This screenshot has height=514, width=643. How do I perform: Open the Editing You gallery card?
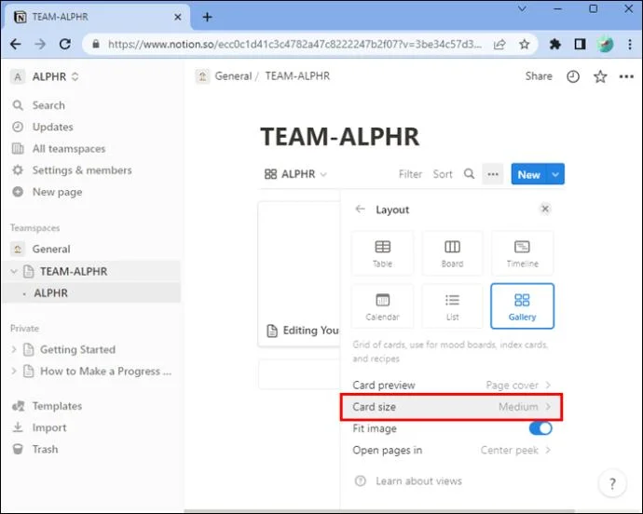pyautogui.click(x=299, y=275)
